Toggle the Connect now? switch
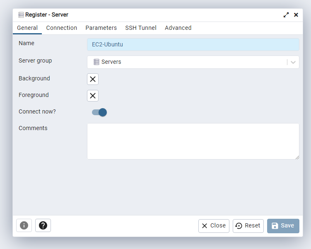Image resolution: width=311 pixels, height=249 pixels. point(99,112)
